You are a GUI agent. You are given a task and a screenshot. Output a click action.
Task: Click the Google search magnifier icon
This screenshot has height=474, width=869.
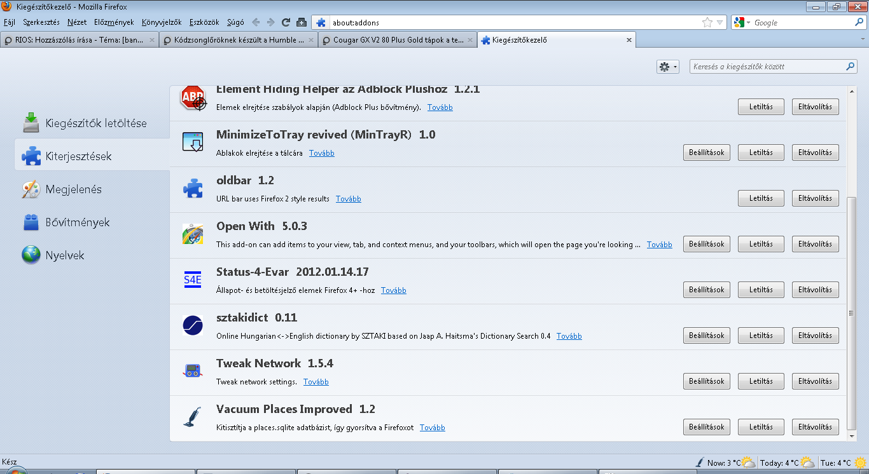click(859, 22)
